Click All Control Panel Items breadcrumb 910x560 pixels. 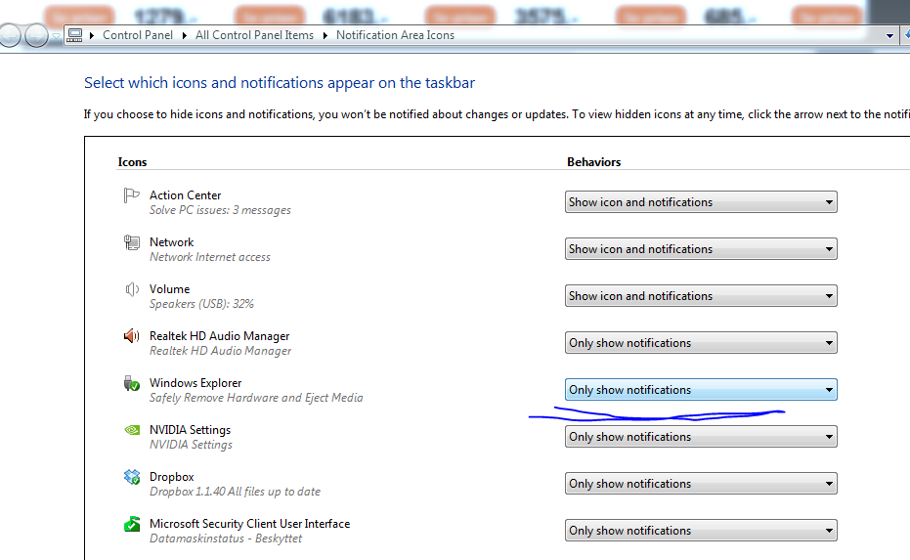[x=254, y=35]
